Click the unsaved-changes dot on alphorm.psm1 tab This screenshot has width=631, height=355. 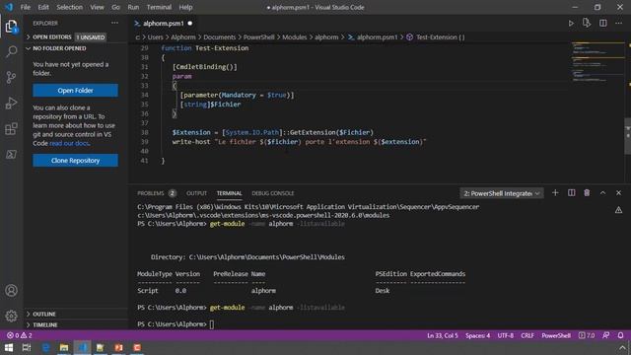[x=190, y=24]
